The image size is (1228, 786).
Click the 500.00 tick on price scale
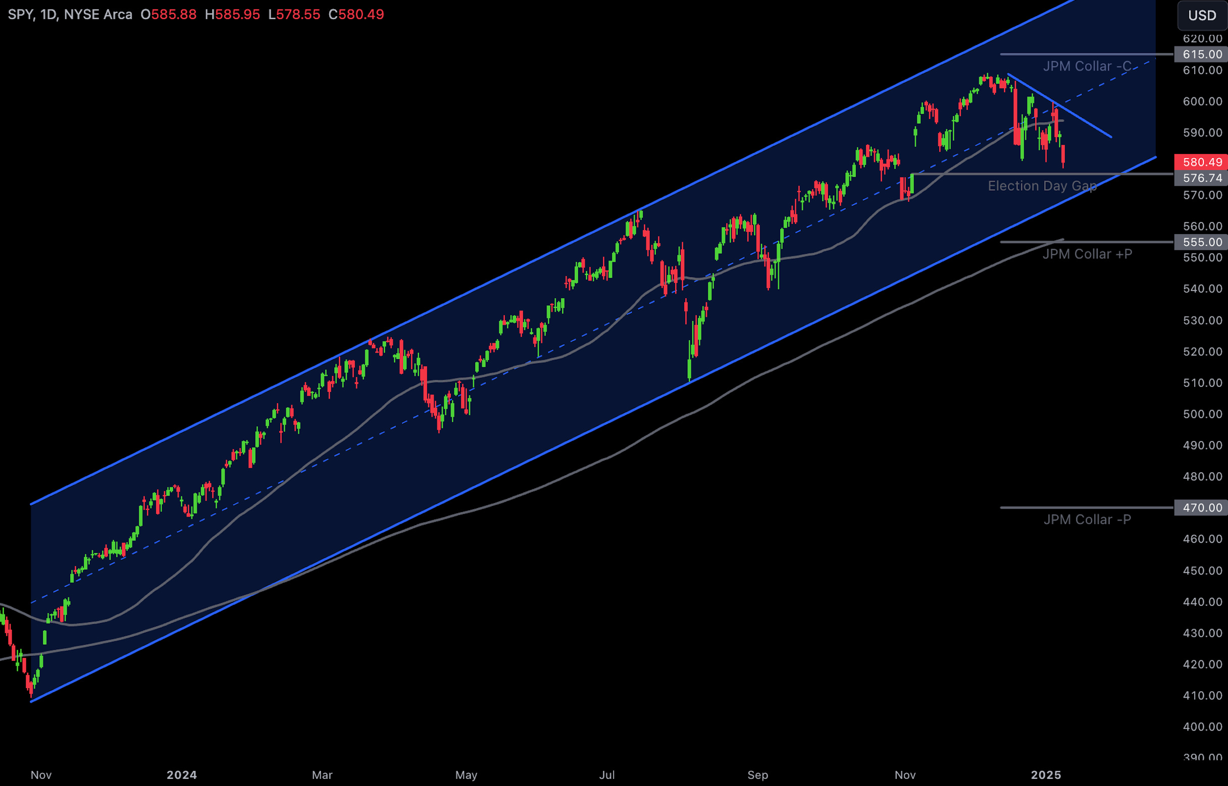[x=1202, y=414]
